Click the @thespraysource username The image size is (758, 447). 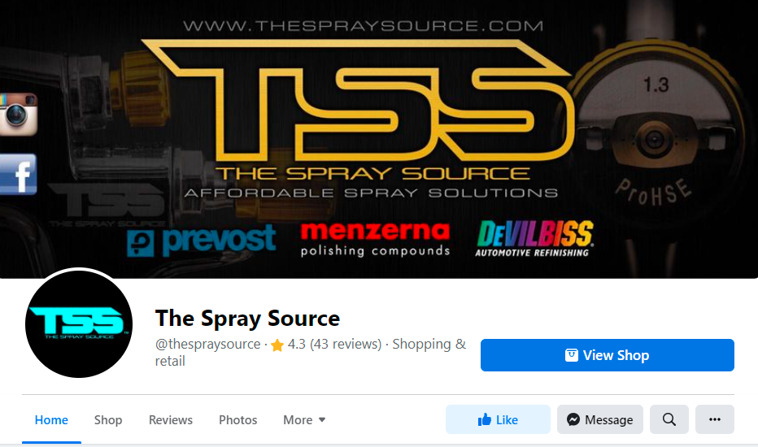(208, 344)
